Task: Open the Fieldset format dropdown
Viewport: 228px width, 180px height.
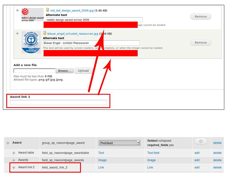Action: 120,143
